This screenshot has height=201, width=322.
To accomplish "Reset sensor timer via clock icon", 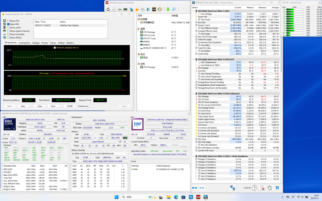I will (x=254, y=188).
